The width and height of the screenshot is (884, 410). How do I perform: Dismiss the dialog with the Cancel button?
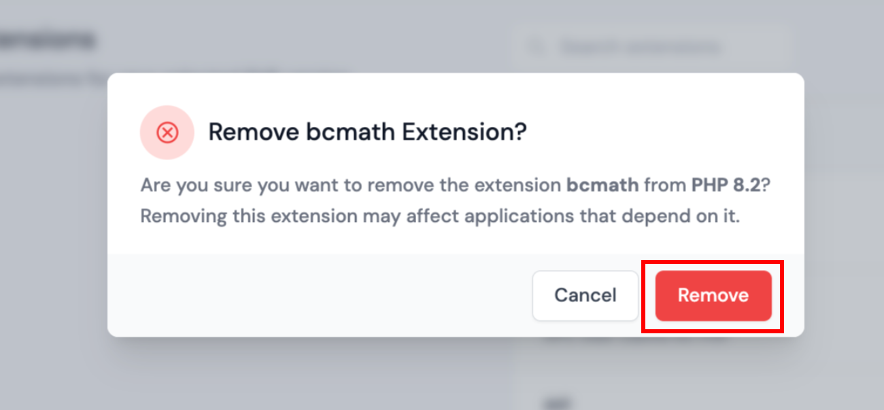585,295
